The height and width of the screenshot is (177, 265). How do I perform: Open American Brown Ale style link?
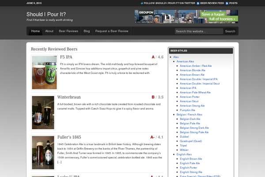coord(192,75)
